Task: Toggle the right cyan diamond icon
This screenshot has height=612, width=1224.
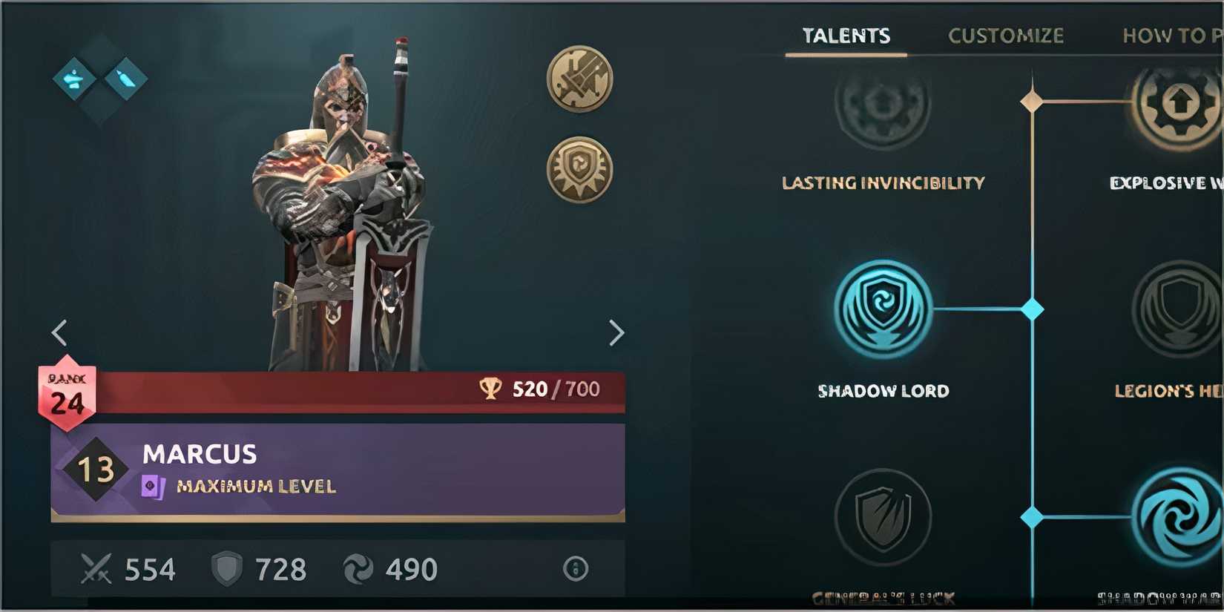Action: (x=126, y=79)
